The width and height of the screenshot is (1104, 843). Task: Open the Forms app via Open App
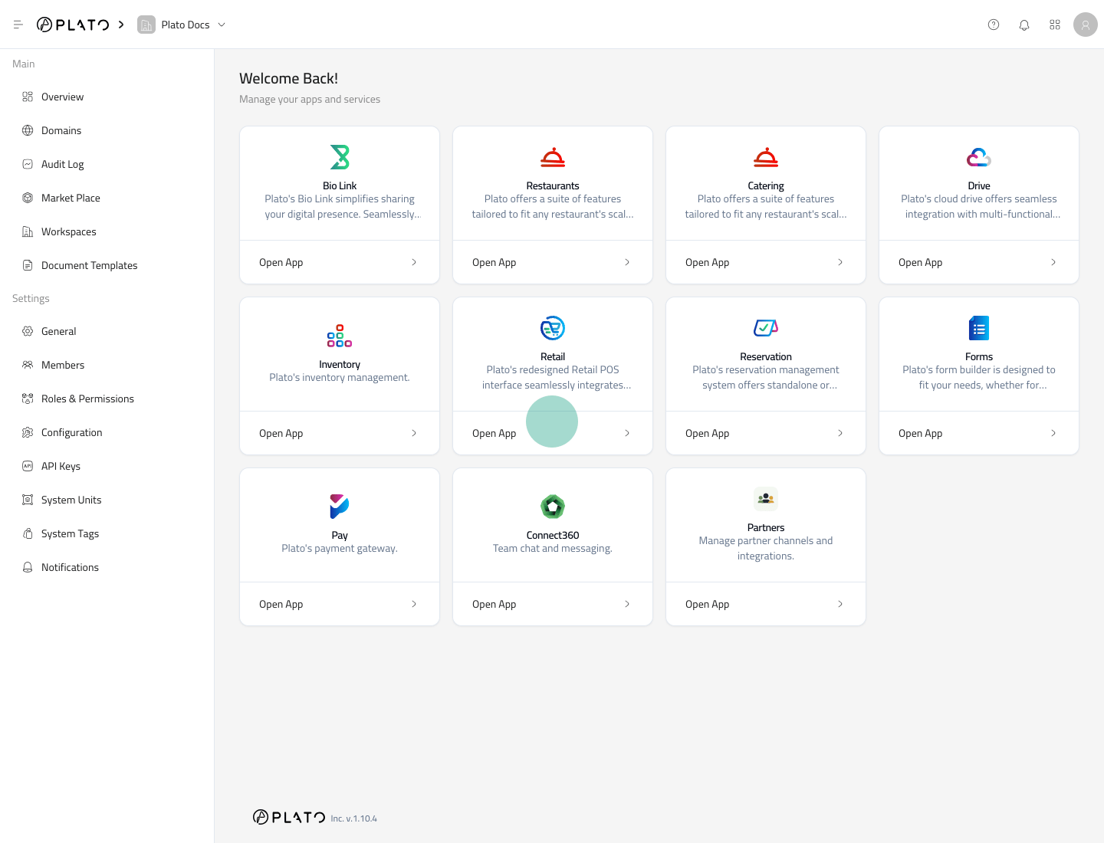point(979,433)
